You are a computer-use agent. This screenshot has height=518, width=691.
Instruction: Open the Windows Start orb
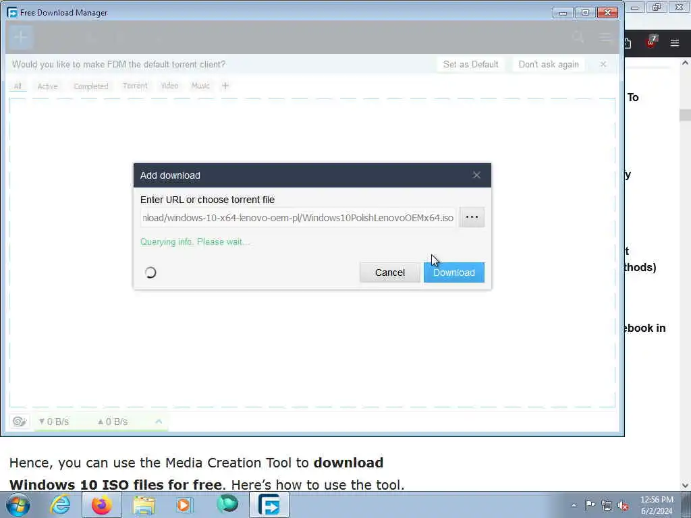18,505
